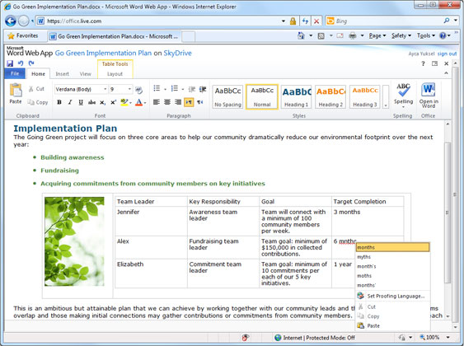Apply numbered list formatting

click(x=175, y=89)
